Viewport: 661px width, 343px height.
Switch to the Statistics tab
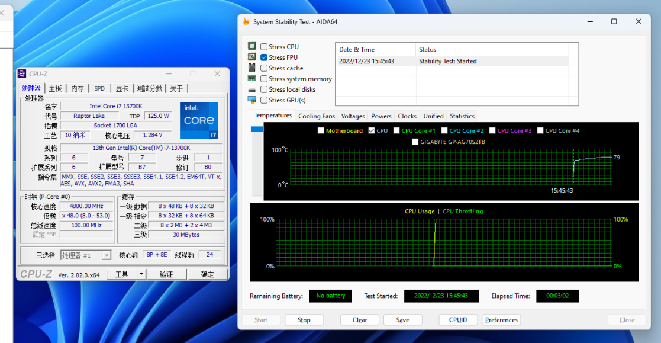(x=462, y=116)
